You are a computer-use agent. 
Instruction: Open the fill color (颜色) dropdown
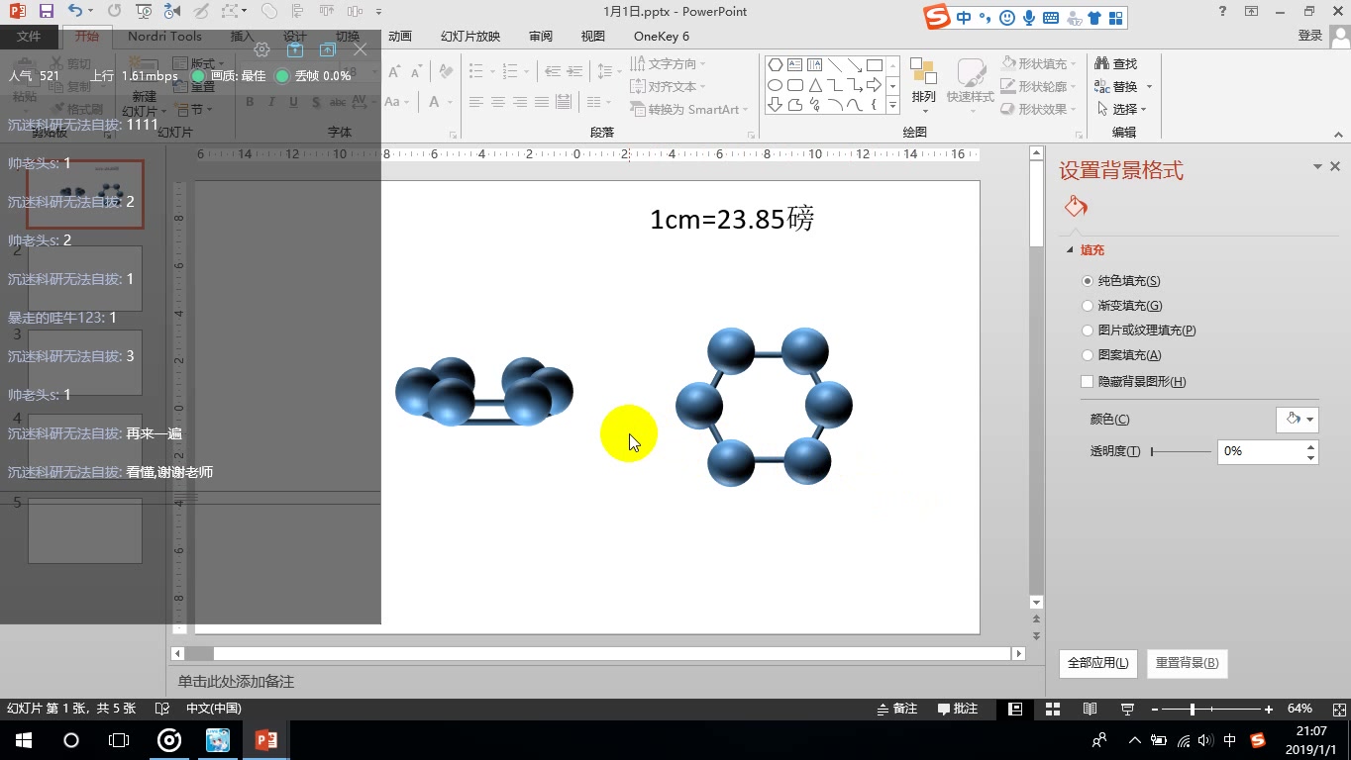[x=1298, y=420]
